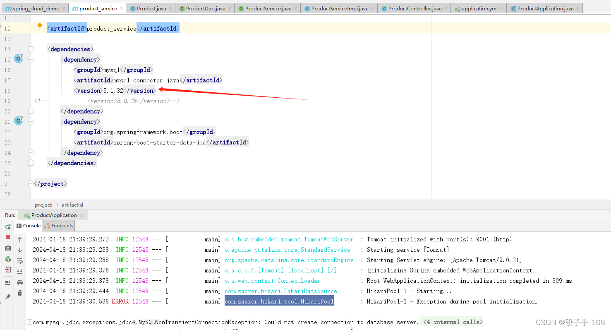Close the ProductApplication.java tab
This screenshot has width=611, height=330.
[578, 8]
